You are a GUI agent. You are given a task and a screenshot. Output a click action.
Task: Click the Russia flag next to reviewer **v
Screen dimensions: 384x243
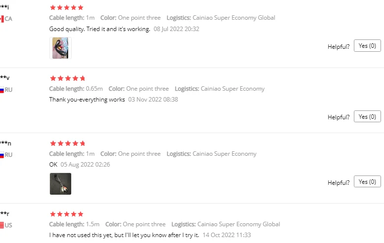pyautogui.click(x=2, y=90)
